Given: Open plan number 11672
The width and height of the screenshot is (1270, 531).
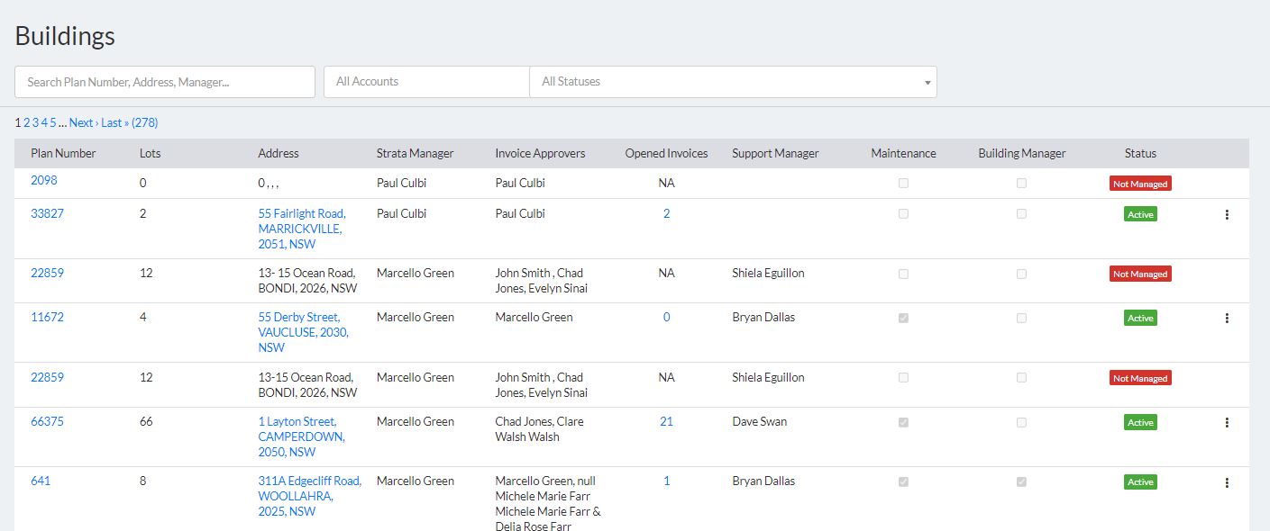Looking at the screenshot, I should (47, 317).
